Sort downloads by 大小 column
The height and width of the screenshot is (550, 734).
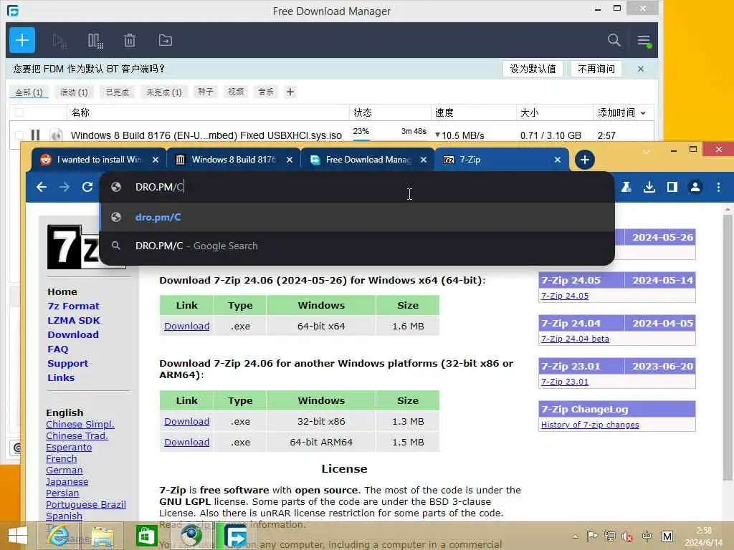530,112
